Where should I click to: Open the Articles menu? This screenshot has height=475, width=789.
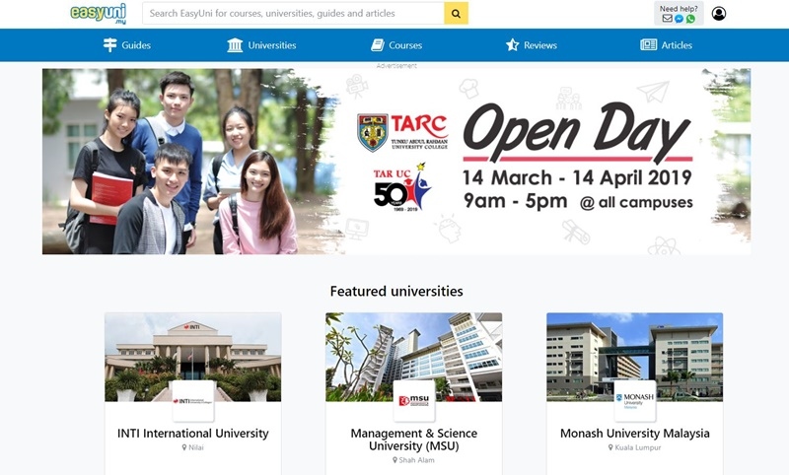point(667,45)
